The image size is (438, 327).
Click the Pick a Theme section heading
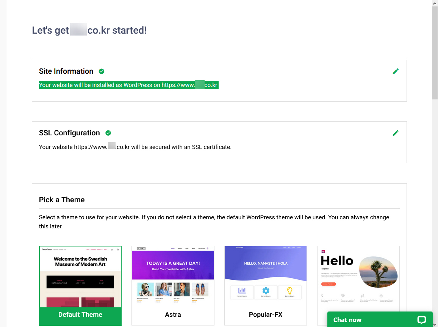pyautogui.click(x=62, y=200)
